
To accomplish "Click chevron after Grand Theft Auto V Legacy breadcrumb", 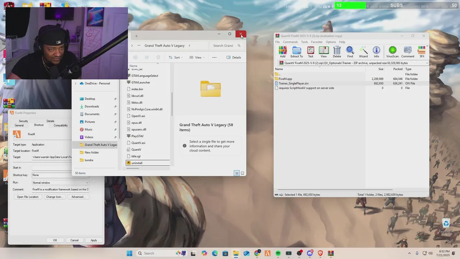I will tap(189, 46).
